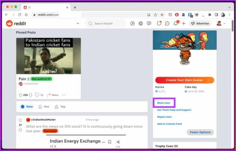
Task: Click the browser forward arrow
Action: point(13,15)
